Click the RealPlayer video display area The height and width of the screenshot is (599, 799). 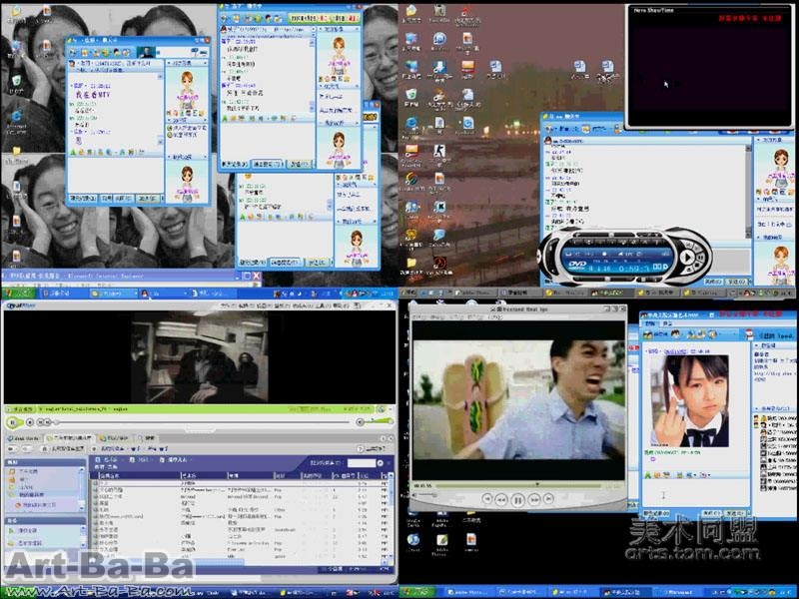pyautogui.click(x=200, y=357)
